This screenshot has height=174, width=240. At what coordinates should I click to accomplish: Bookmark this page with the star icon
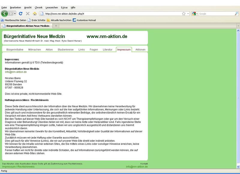[184, 14]
